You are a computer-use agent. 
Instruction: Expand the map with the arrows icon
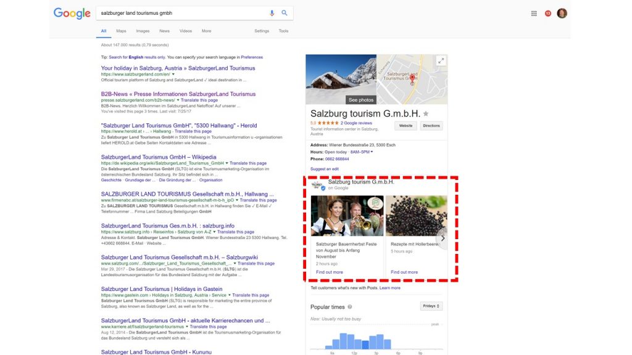[x=441, y=61]
